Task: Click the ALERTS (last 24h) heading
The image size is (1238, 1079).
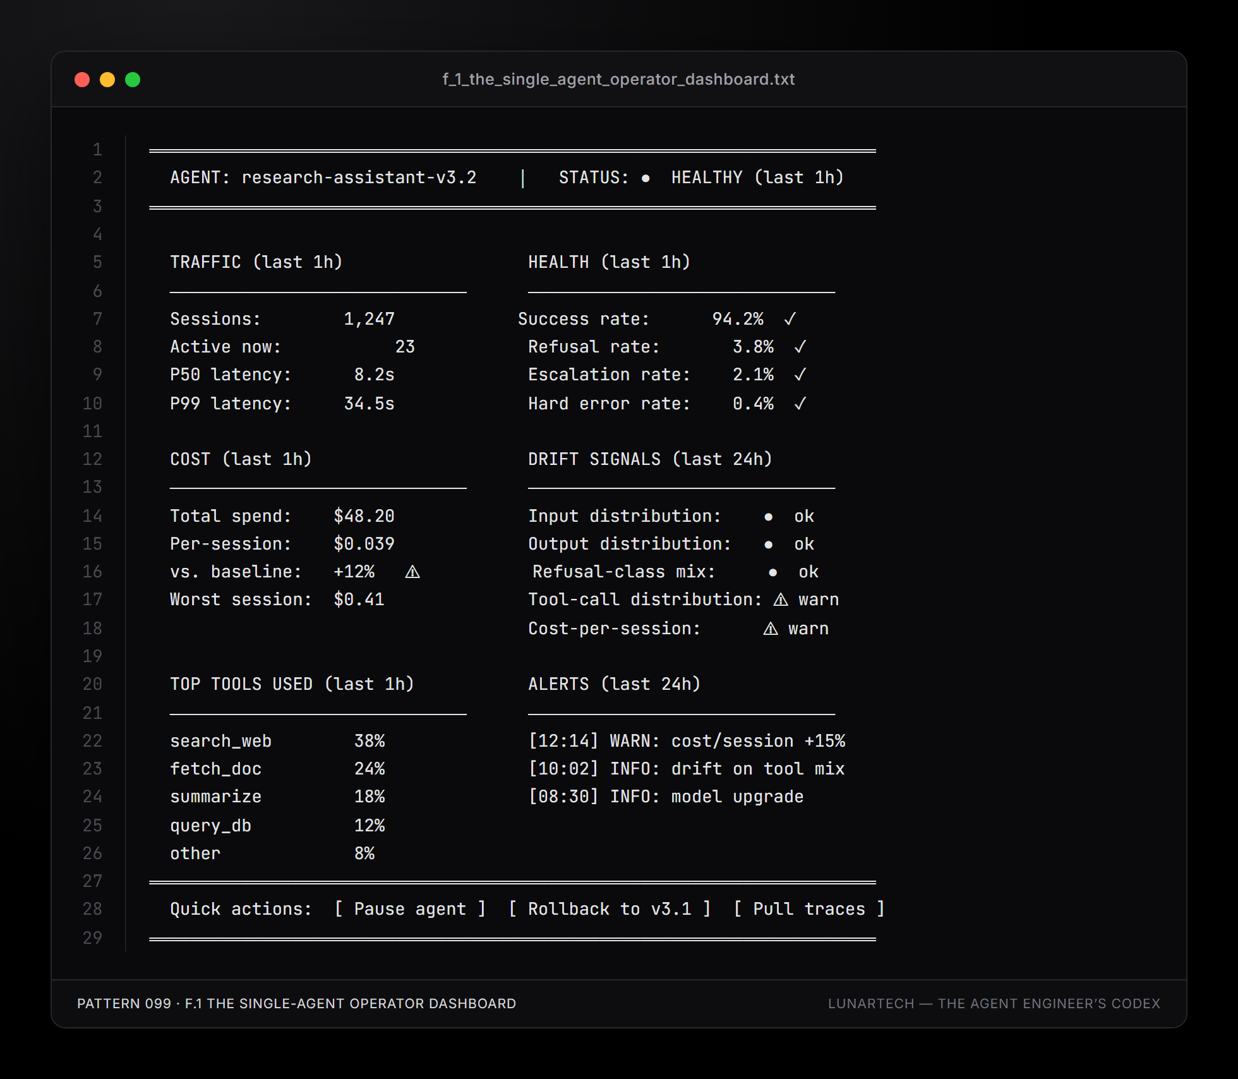Action: coord(615,684)
